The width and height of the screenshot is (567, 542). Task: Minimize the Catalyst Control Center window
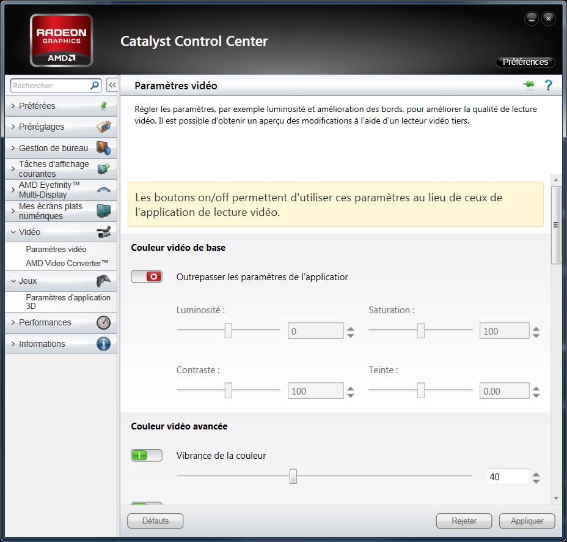tap(532, 18)
